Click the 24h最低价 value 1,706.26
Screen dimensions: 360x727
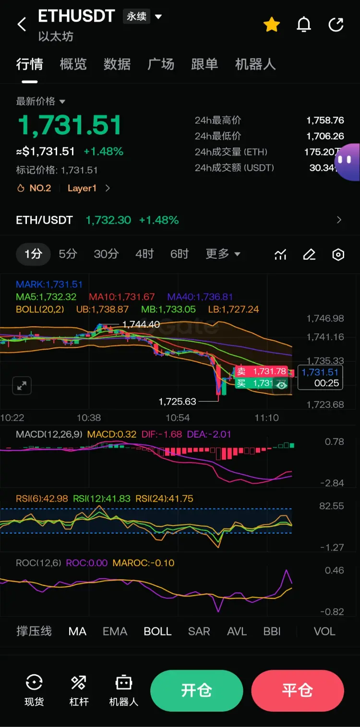[x=325, y=136]
